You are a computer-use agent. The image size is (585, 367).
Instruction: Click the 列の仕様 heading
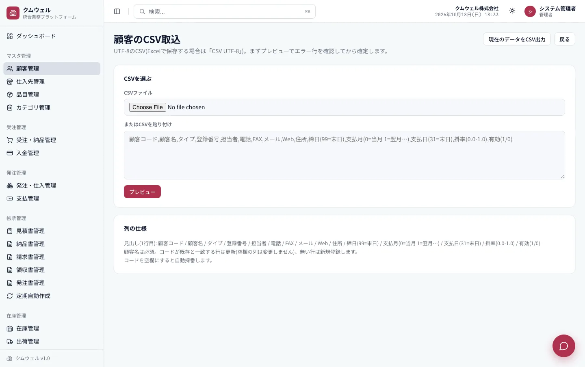click(135, 229)
